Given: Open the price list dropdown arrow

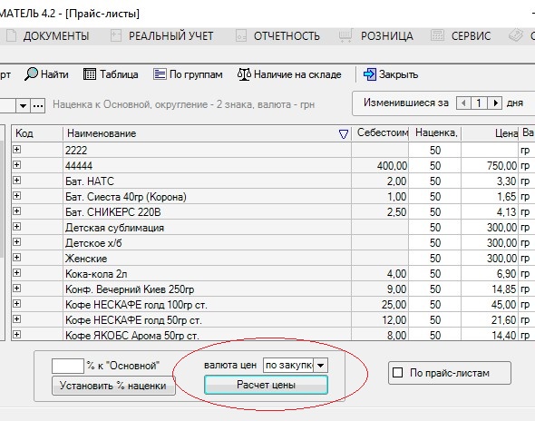Looking at the screenshot, I should (x=23, y=106).
